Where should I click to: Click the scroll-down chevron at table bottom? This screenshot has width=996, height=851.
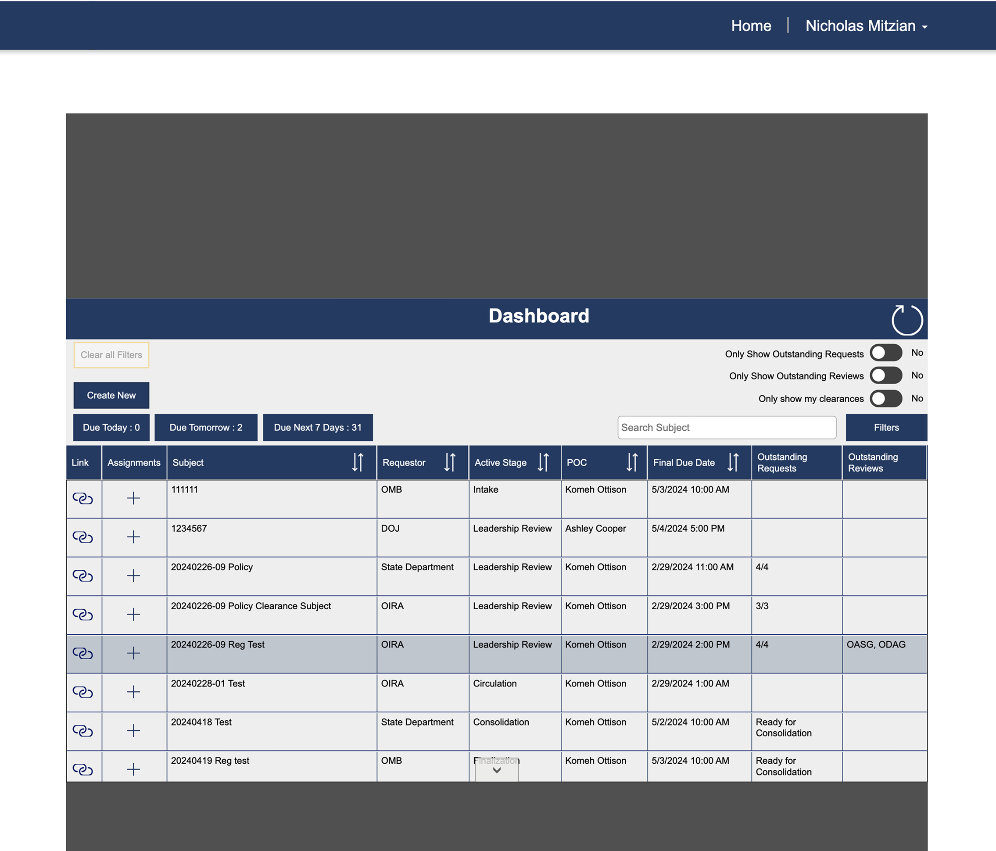(x=497, y=770)
